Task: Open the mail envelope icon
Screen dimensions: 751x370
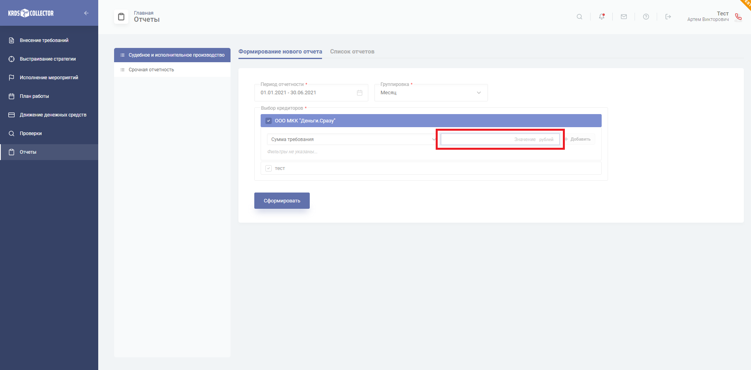Action: click(624, 17)
